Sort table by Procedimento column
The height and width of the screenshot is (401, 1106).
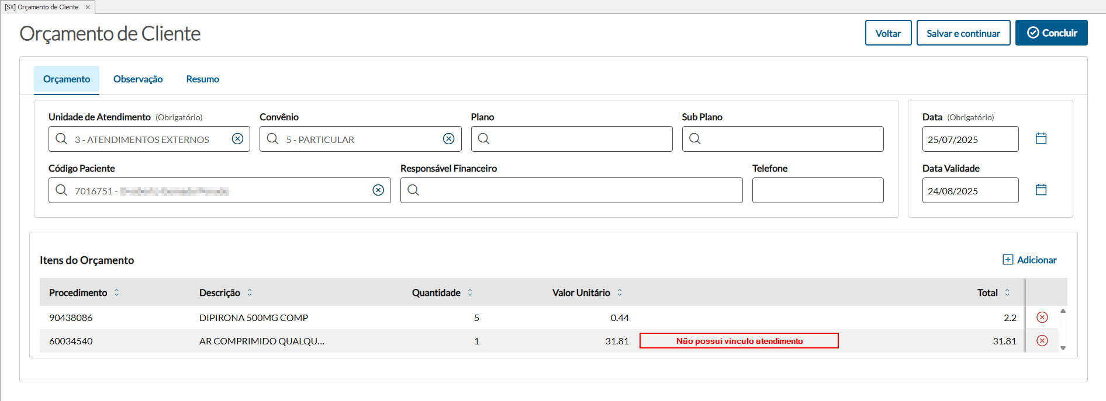tap(117, 292)
